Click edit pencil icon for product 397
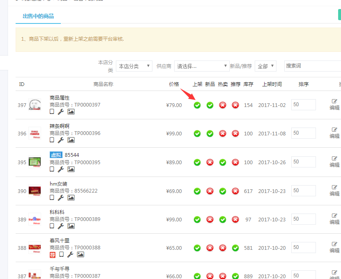 (x=334, y=101)
